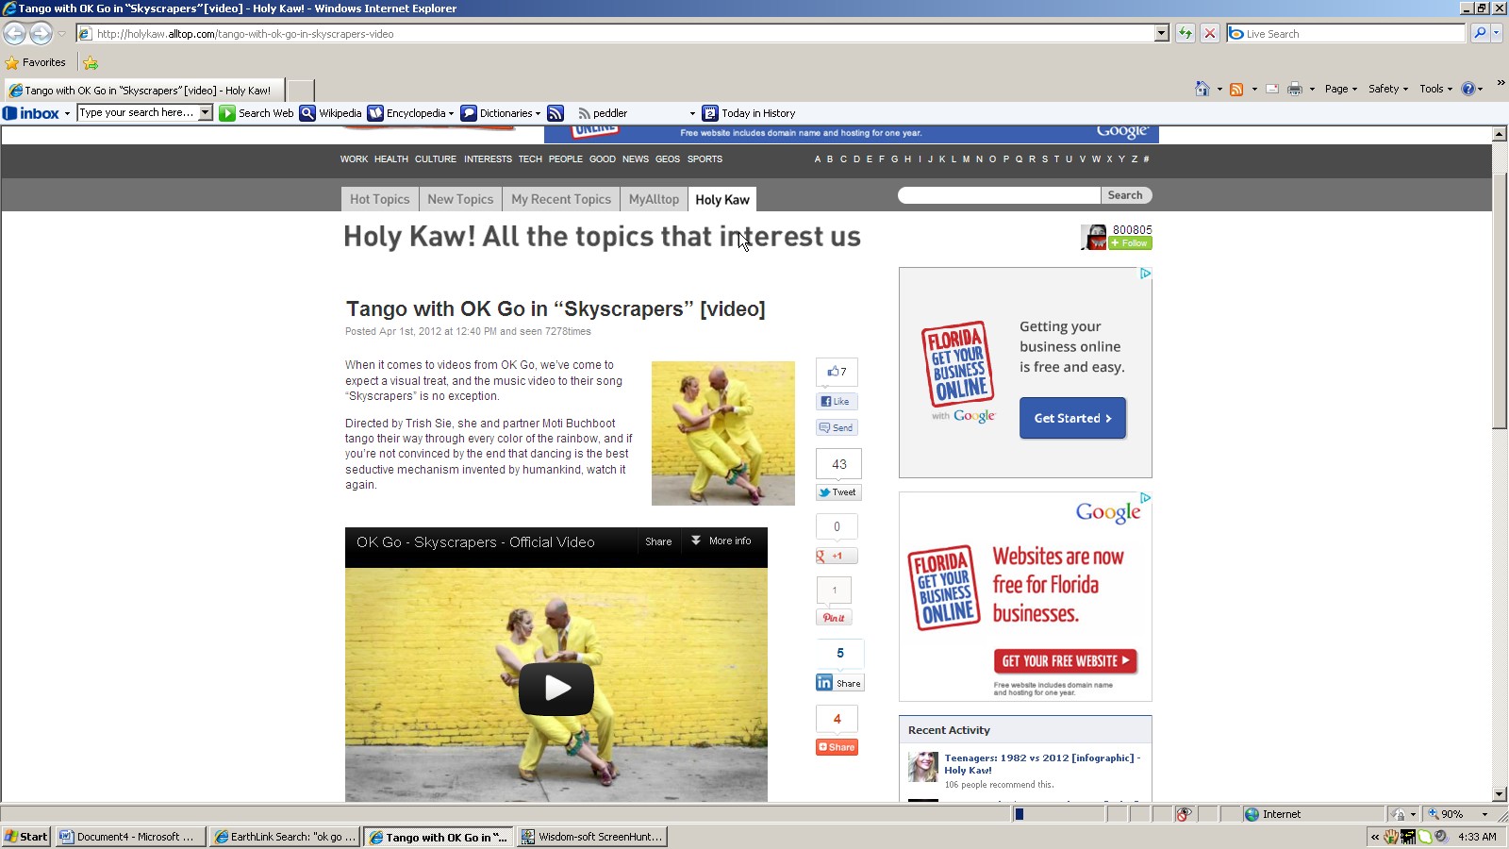Open the Tools menu dropdown
1509x849 pixels.
(x=1435, y=89)
